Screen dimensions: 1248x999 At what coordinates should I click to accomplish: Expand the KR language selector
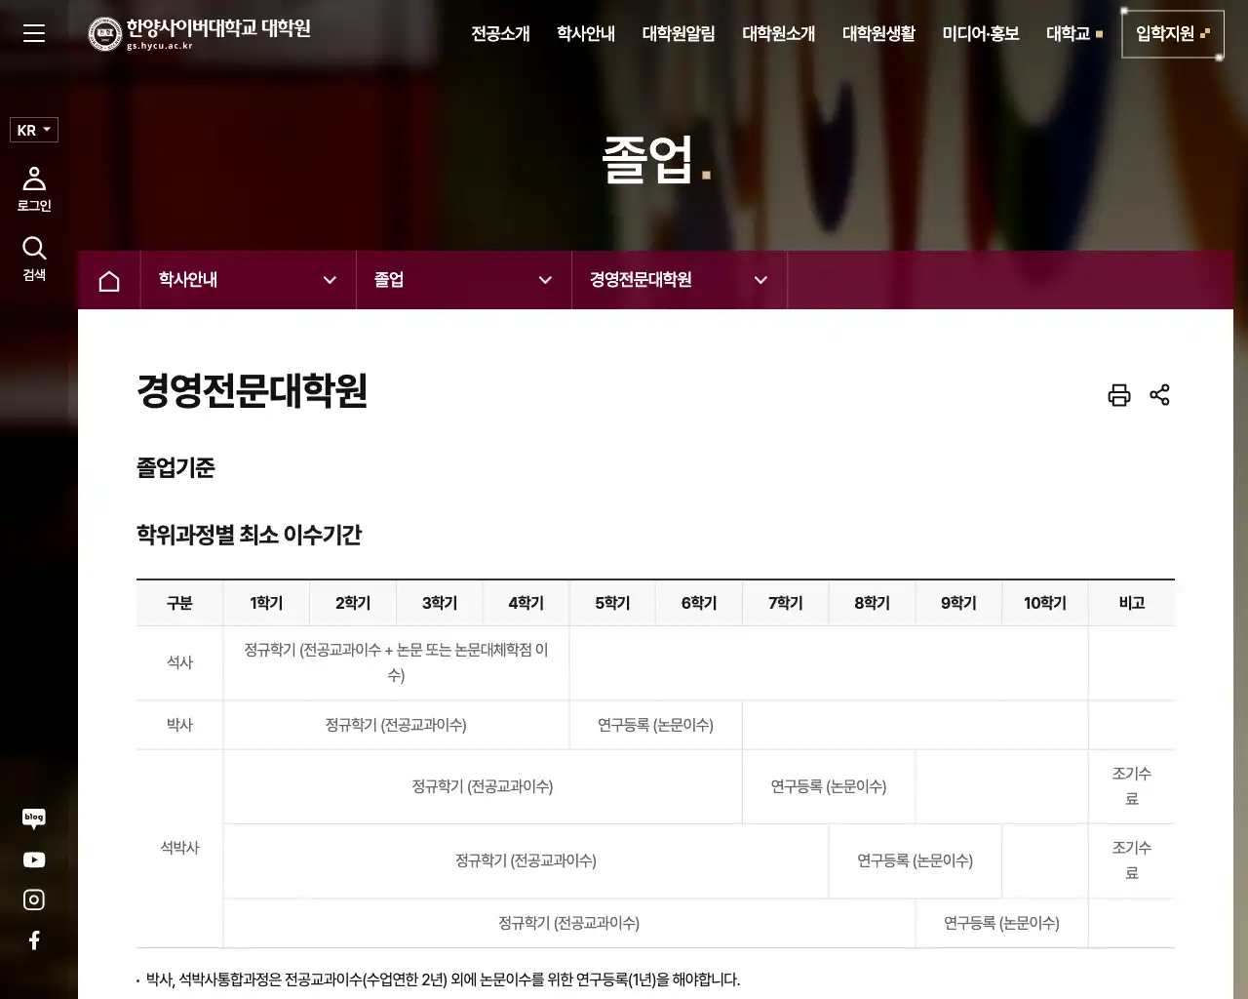33,129
